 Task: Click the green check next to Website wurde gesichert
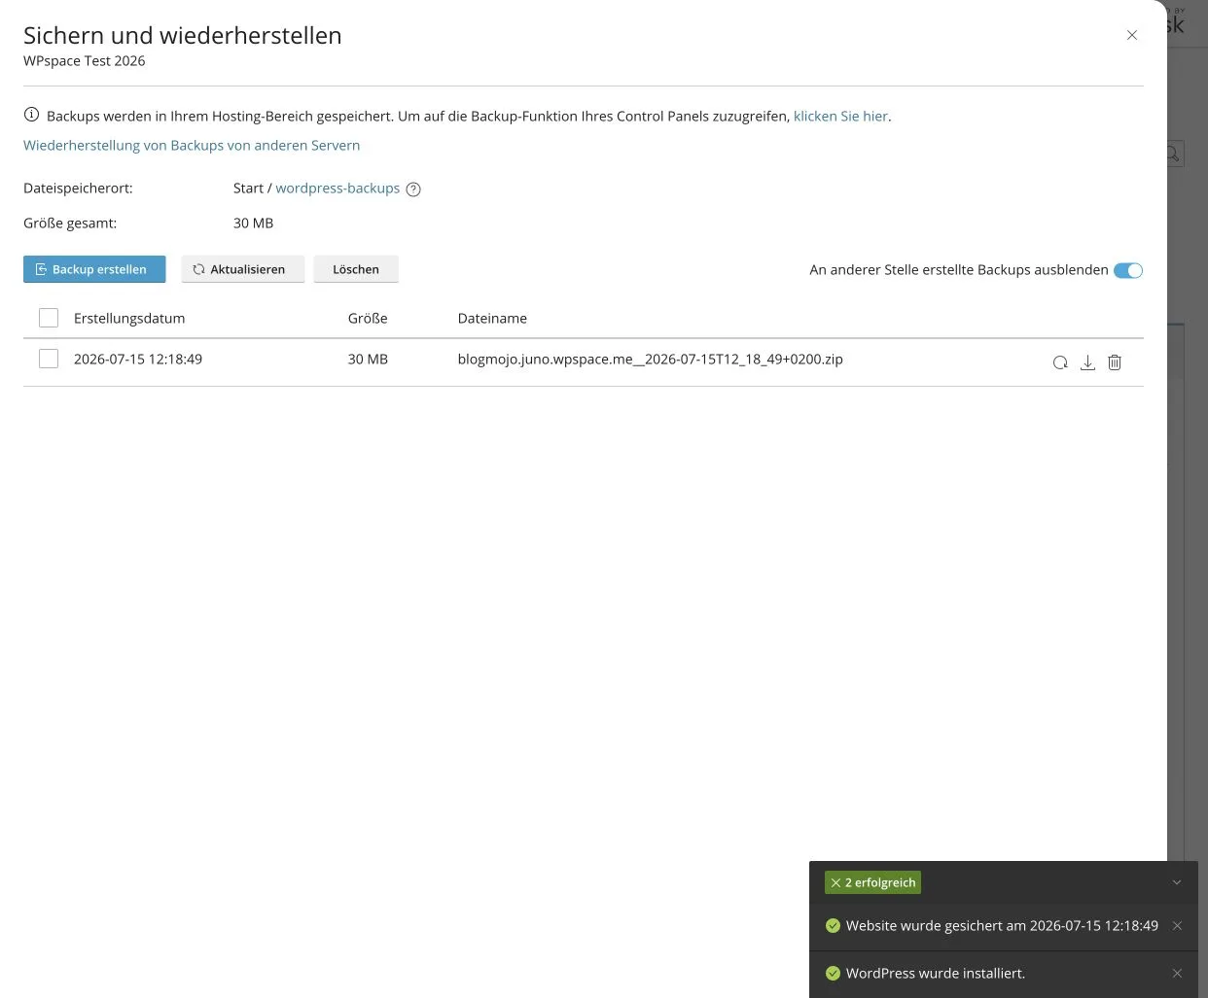(833, 926)
